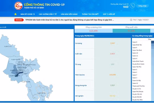Go to the home page icon
This screenshot has width=154, height=103.
pos(15,14)
